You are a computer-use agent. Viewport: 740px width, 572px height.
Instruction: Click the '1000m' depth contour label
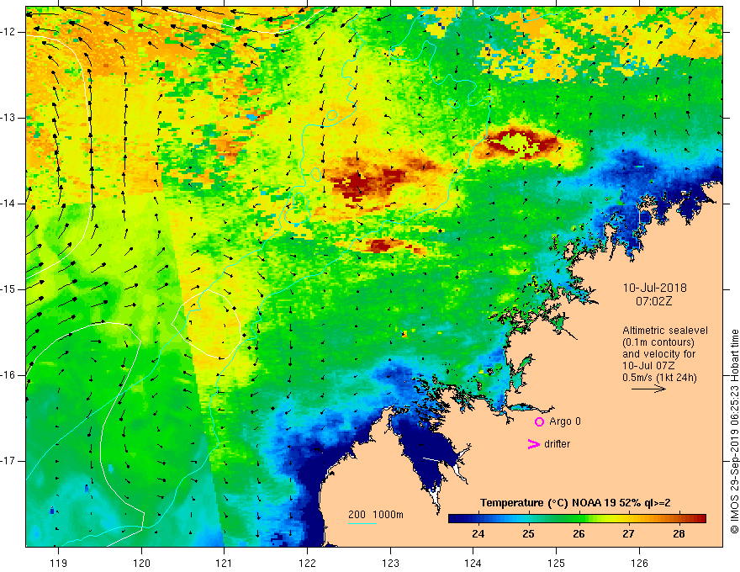click(x=388, y=515)
